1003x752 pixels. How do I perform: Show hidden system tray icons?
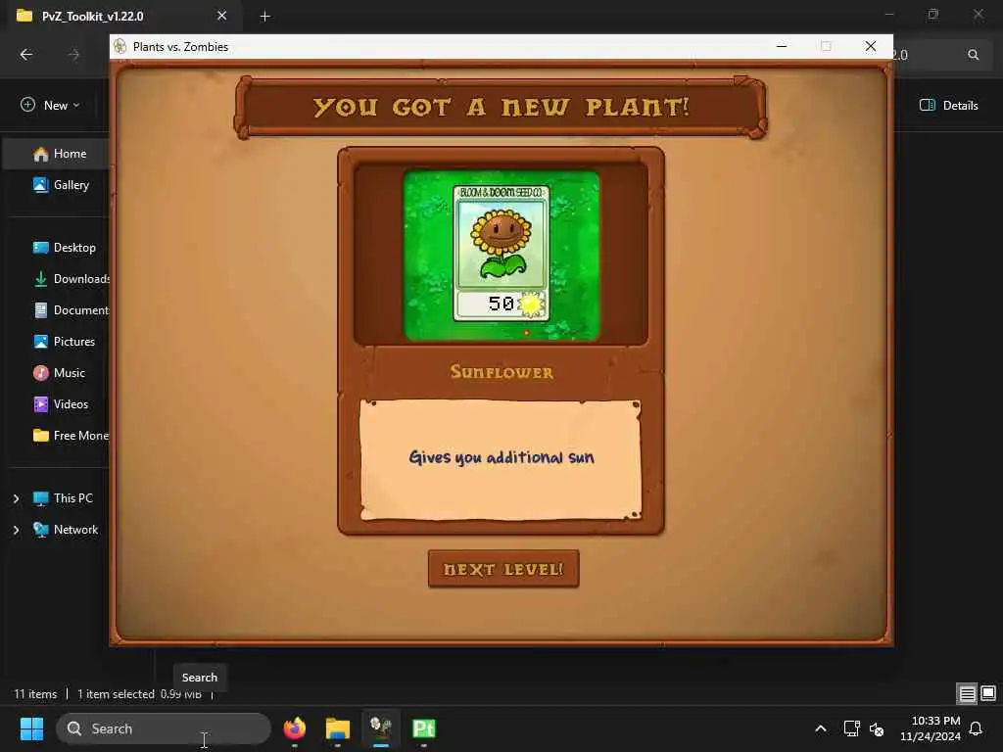pyautogui.click(x=821, y=728)
